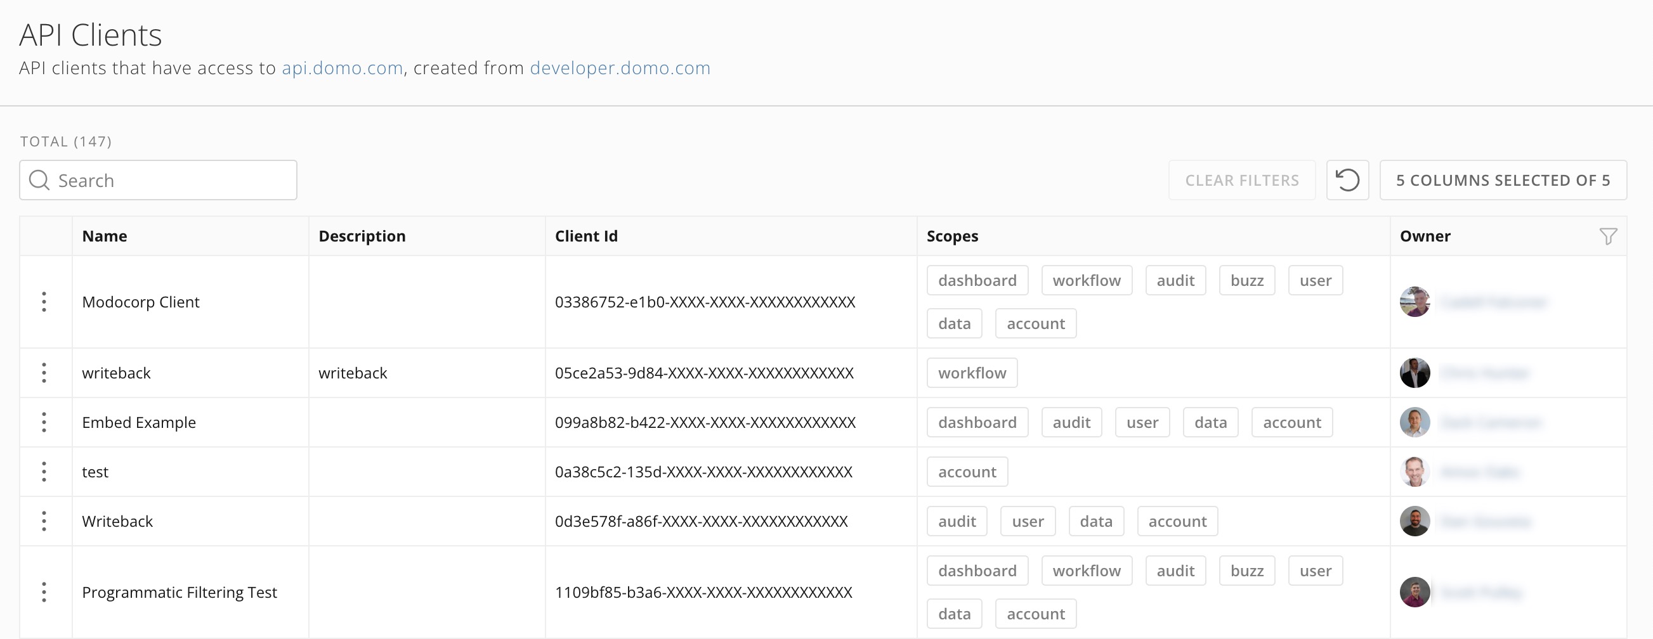Click the reset filters arrow icon

pos(1348,180)
